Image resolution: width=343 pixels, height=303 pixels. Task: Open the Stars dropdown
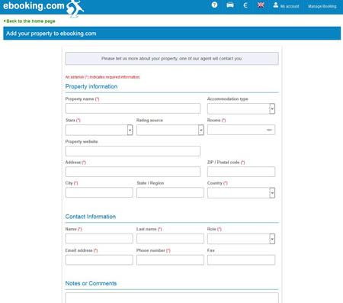coord(99,130)
